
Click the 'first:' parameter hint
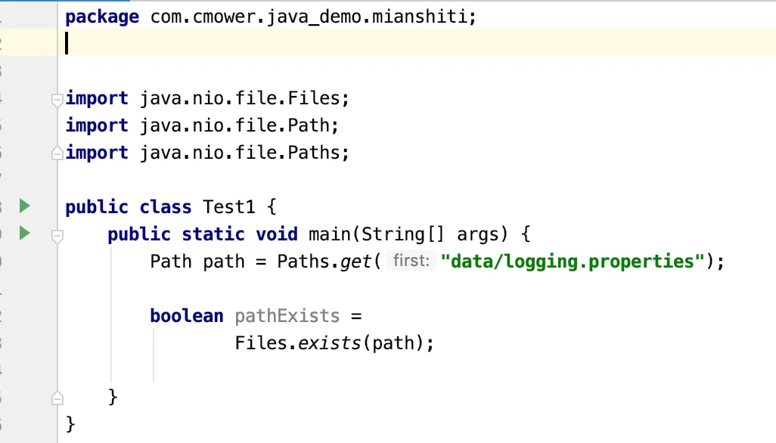[x=411, y=261]
